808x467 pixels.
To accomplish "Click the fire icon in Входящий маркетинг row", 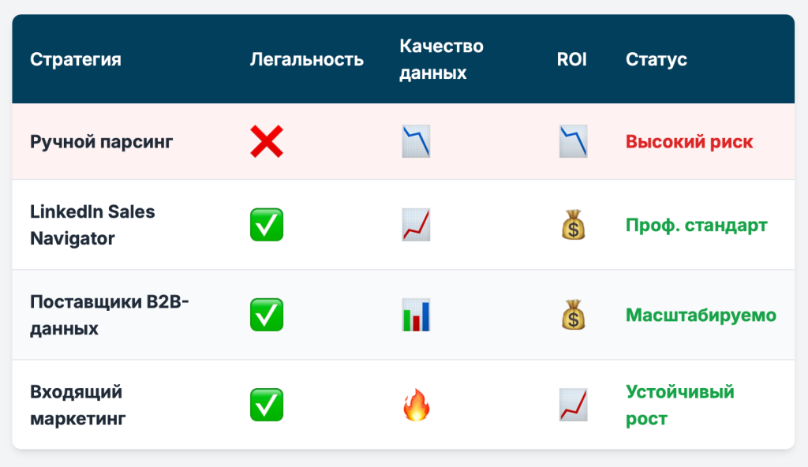I will (416, 405).
